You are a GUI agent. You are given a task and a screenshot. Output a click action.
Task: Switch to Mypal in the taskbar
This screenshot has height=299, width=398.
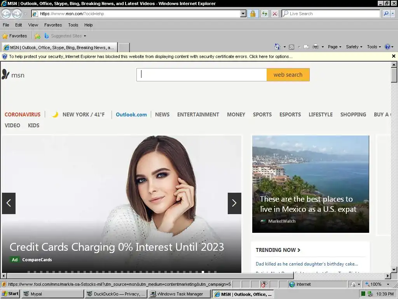(52, 294)
